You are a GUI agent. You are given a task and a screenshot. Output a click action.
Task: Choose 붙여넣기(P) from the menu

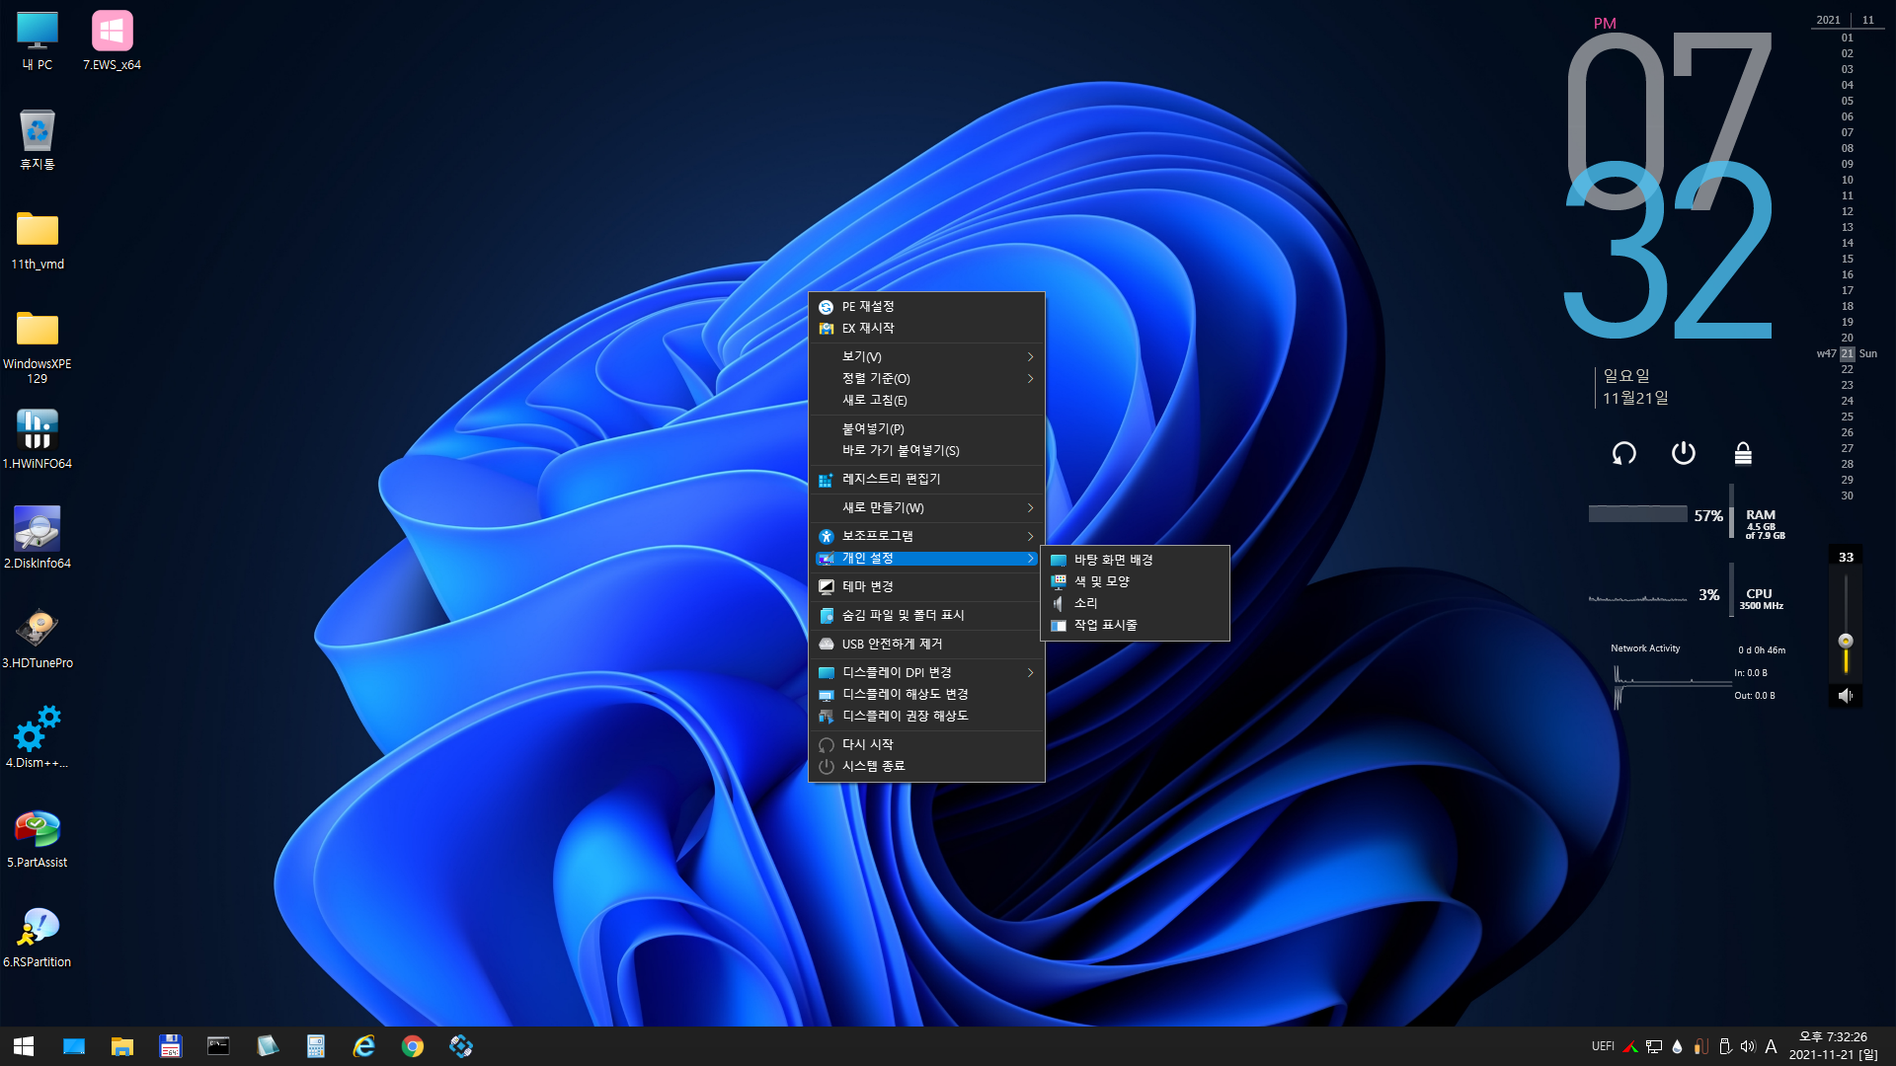[926, 428]
